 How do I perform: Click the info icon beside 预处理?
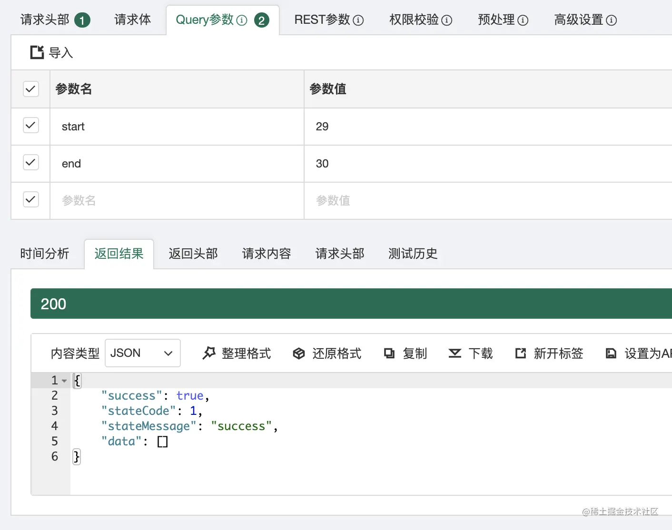(523, 20)
